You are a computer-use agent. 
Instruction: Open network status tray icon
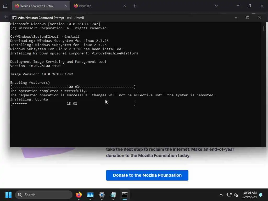point(229,195)
